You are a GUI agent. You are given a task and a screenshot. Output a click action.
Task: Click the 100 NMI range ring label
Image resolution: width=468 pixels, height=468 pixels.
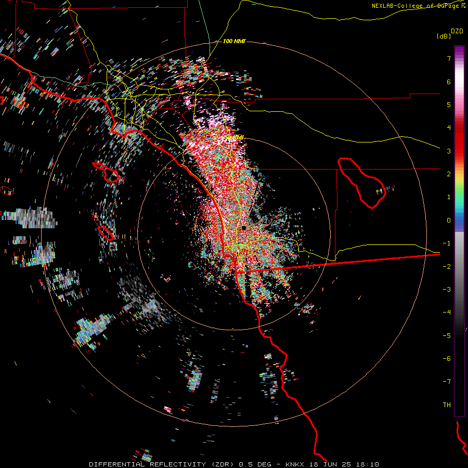point(235,41)
